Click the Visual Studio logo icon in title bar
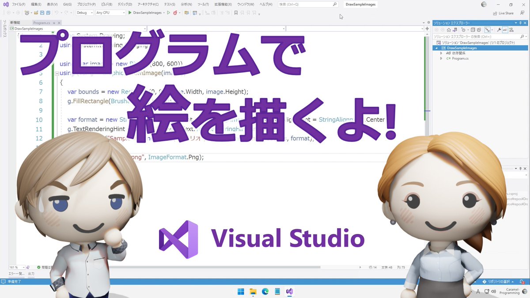 click(6, 4)
